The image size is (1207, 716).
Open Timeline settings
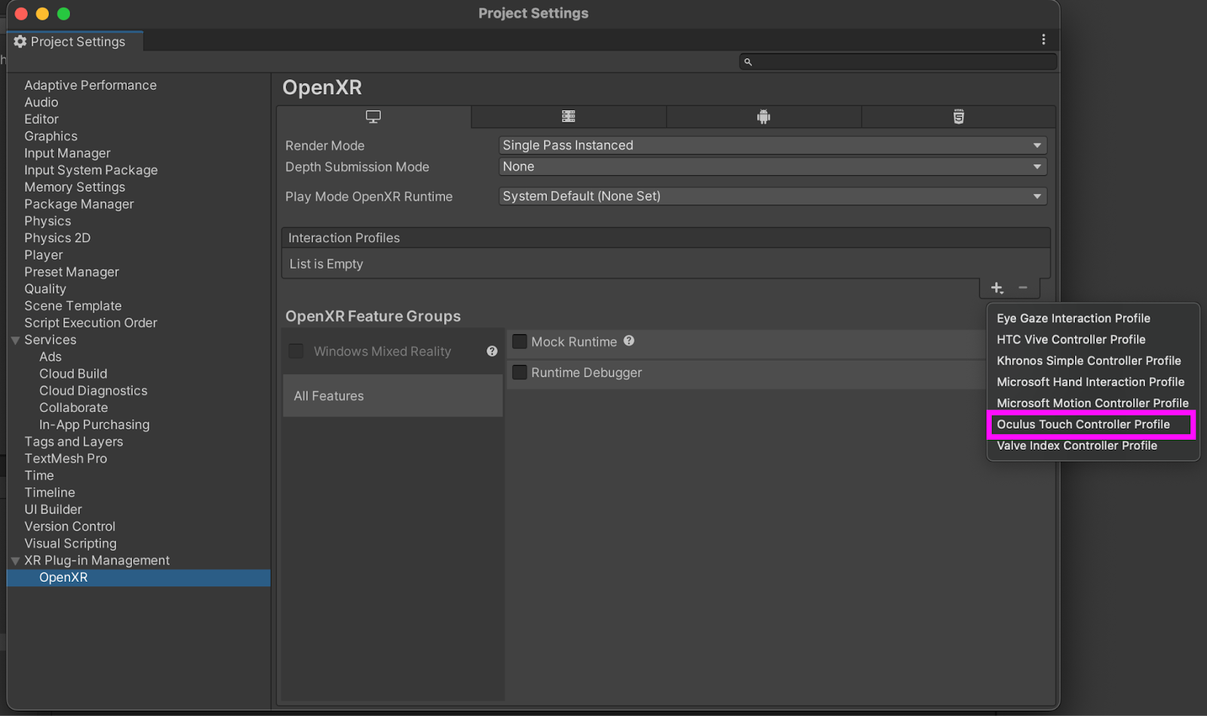point(50,493)
